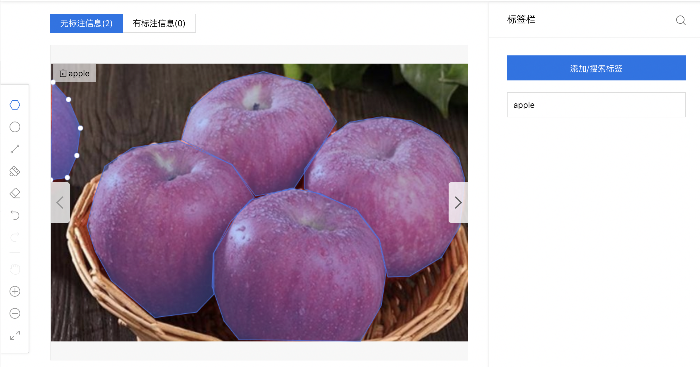
Task: Select the apple label entry
Action: [x=596, y=105]
